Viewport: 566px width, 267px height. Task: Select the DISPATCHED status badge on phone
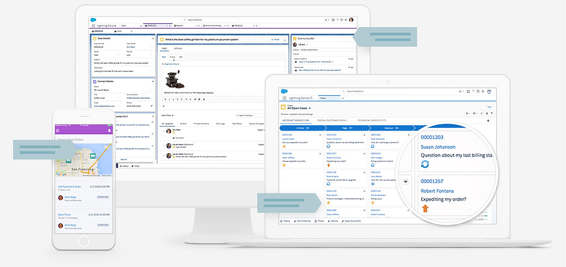(103, 197)
